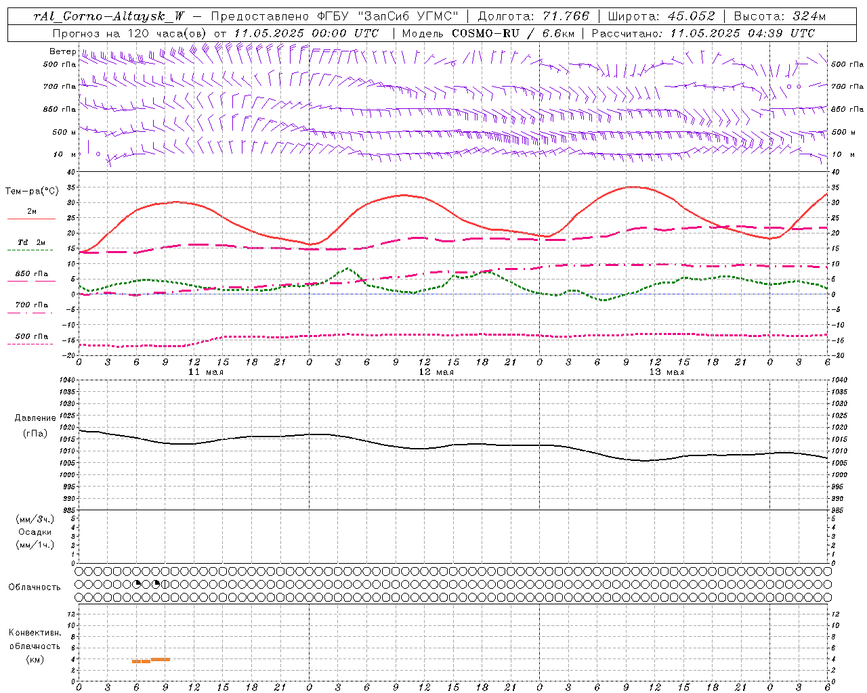Image resolution: width=867 pixels, height=693 pixels.
Task: Click 1040 on the left pressure axis
Action: pyautogui.click(x=68, y=380)
